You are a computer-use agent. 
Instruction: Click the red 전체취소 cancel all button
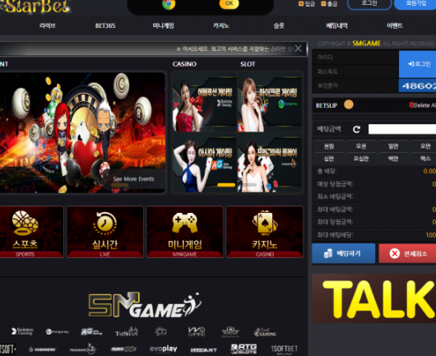pos(407,253)
